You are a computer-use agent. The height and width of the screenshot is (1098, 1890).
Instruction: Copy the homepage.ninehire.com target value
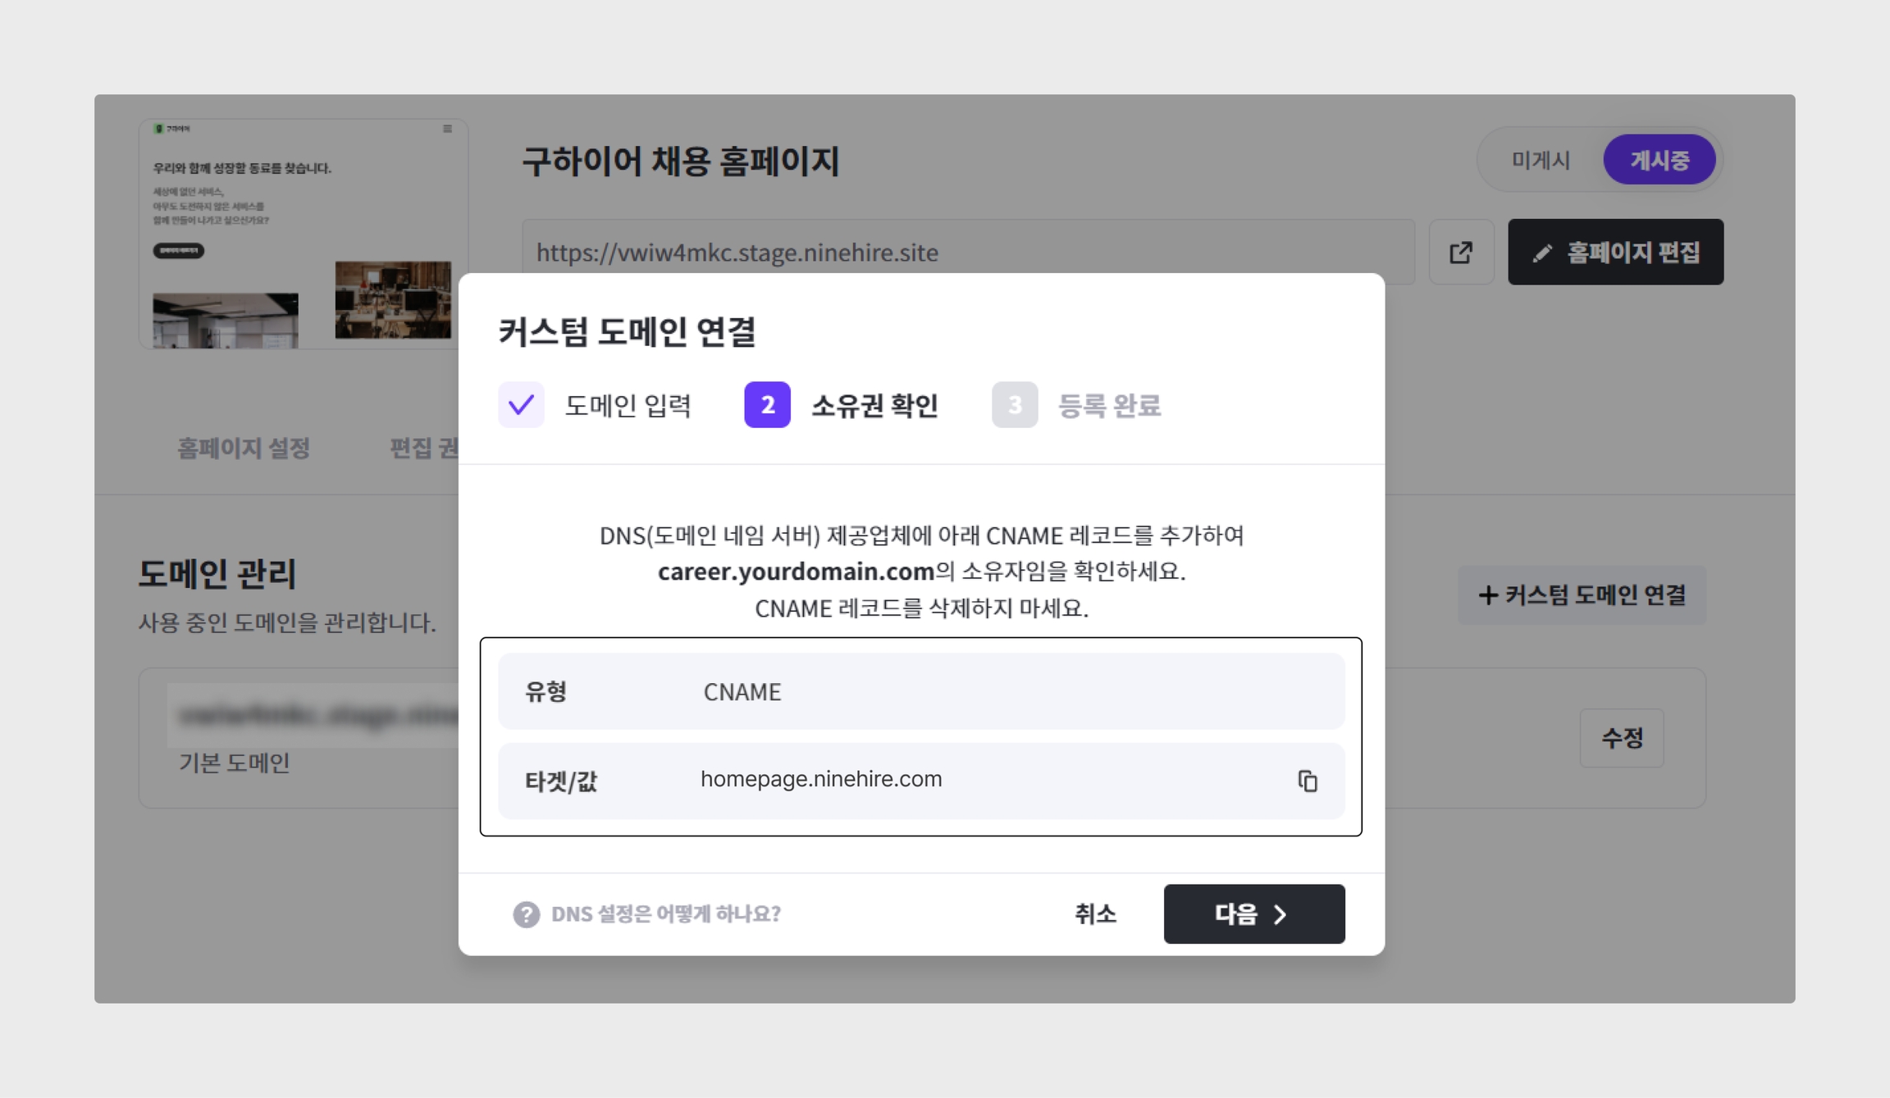pyautogui.click(x=1308, y=781)
